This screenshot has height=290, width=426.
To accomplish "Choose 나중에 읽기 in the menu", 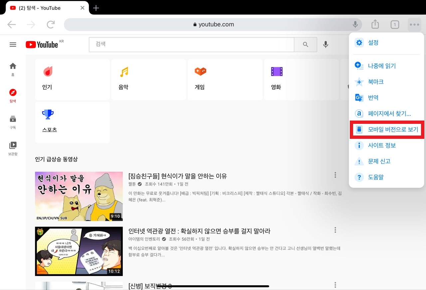I will click(x=386, y=66).
